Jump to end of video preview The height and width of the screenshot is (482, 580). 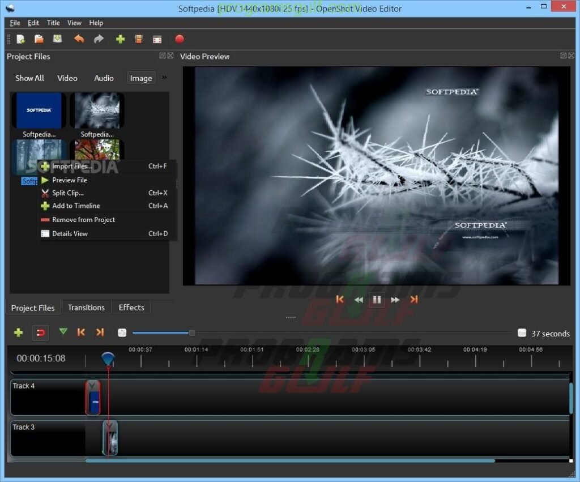coord(414,300)
